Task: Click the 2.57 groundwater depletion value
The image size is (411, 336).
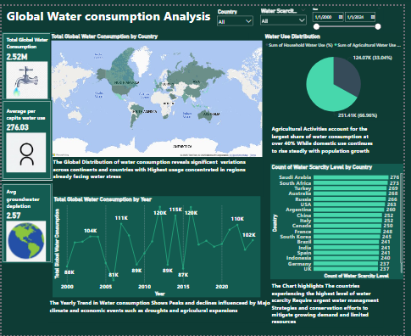Action: tap(14, 216)
